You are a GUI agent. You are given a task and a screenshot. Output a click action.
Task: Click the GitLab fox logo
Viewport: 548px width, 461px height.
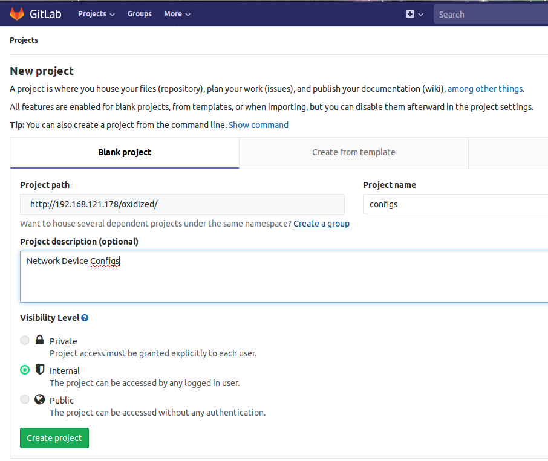tap(17, 14)
